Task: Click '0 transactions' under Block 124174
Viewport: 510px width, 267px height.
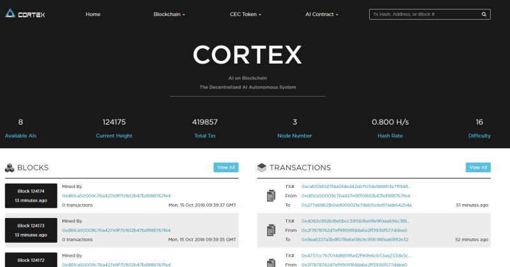Action: click(x=77, y=205)
